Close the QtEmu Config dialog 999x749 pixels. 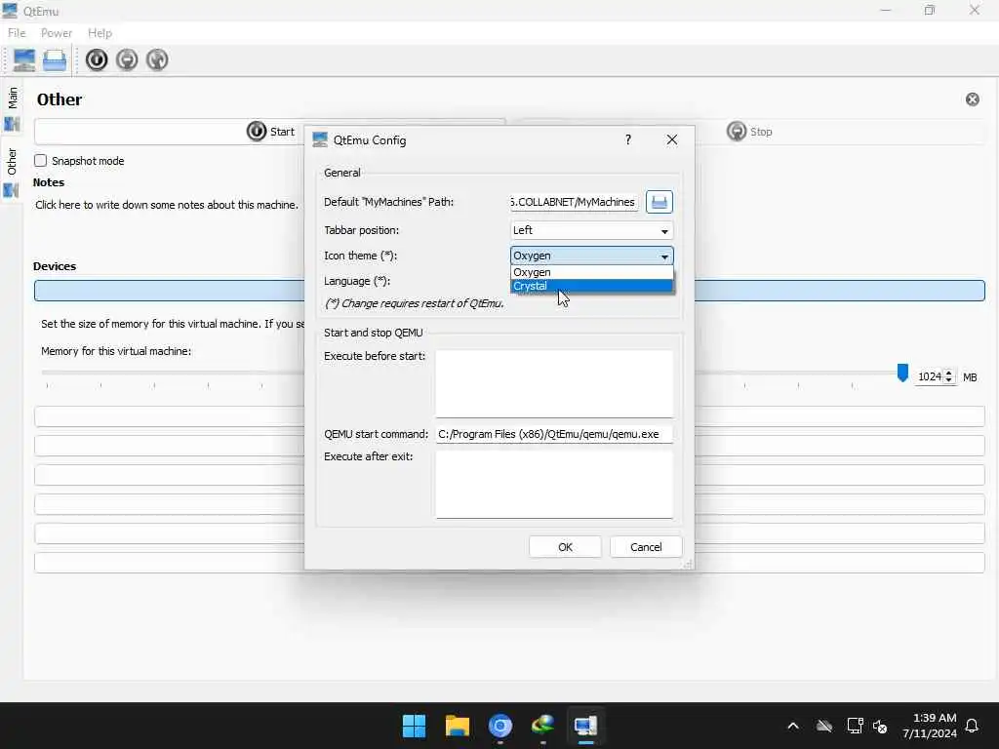pyautogui.click(x=671, y=139)
